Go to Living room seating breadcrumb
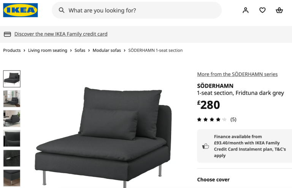The height and width of the screenshot is (188, 292). pyautogui.click(x=48, y=50)
